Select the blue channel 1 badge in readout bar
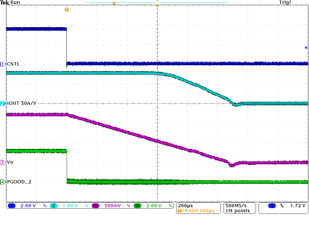309x232 pixels. [11, 206]
